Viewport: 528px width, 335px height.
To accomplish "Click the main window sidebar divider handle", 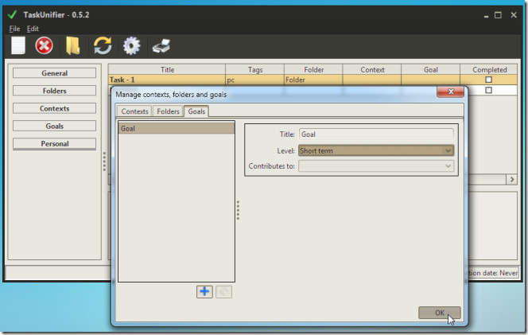I will (104, 162).
